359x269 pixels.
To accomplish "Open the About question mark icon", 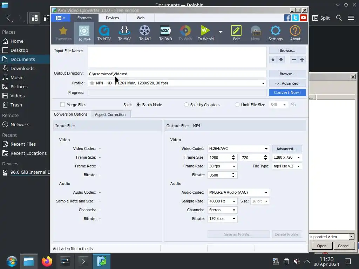I will point(295,33).
